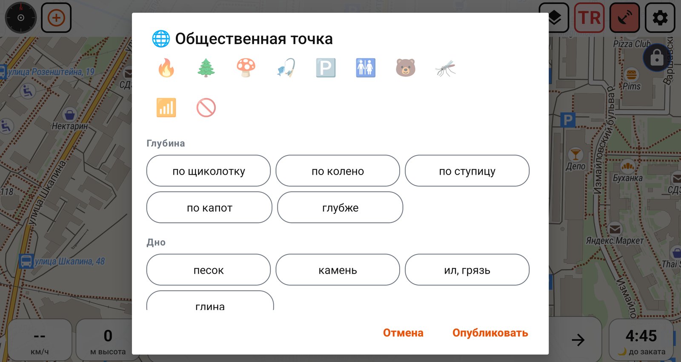Choose bottom type 'ил, грязь'
681x362 pixels.
467,270
